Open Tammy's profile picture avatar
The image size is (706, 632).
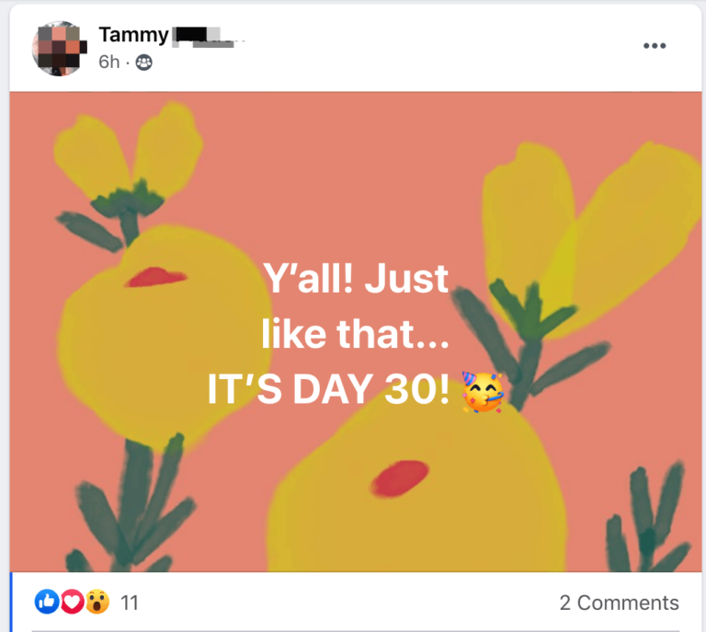[x=60, y=48]
